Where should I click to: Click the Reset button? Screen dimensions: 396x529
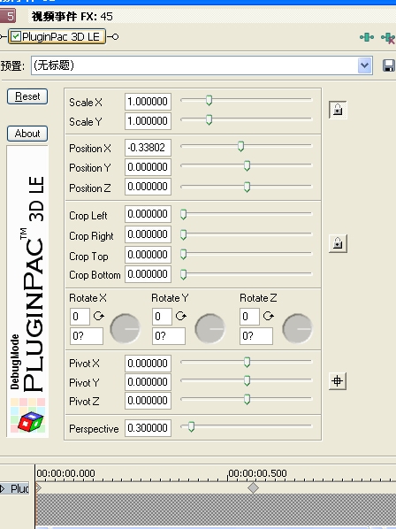coord(27,96)
